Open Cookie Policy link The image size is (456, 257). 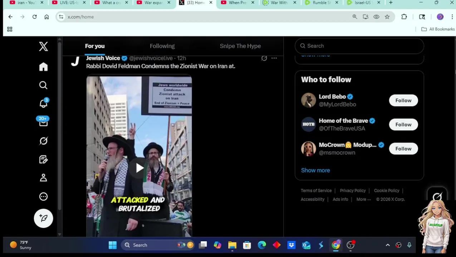tap(387, 191)
